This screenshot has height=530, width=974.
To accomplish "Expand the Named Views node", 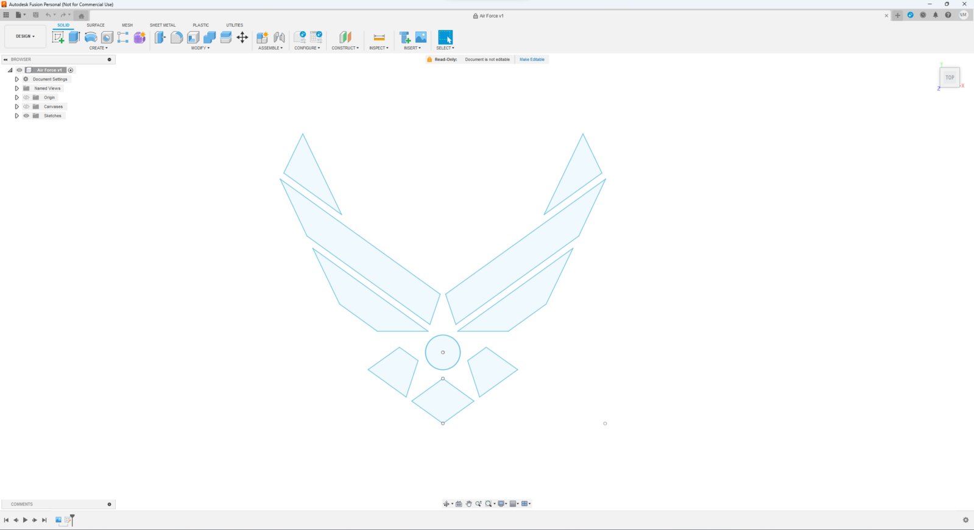I will click(x=16, y=88).
